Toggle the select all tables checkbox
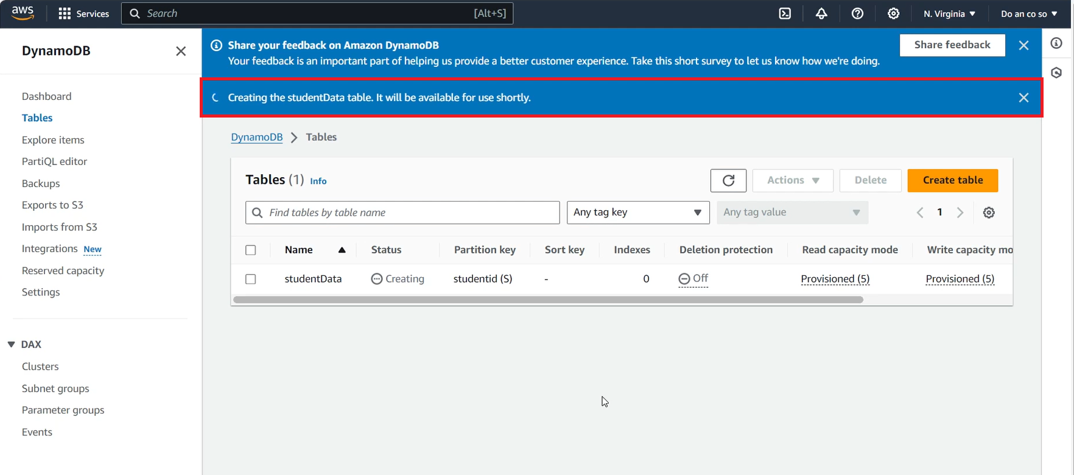Image resolution: width=1074 pixels, height=475 pixels. pos(251,250)
